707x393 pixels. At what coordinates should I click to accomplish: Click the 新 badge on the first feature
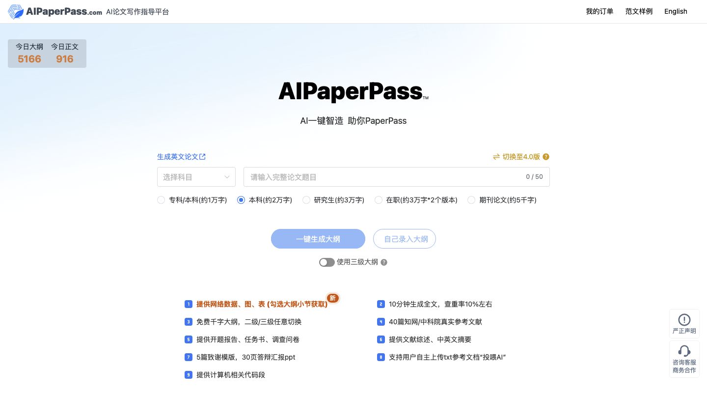[x=333, y=298]
